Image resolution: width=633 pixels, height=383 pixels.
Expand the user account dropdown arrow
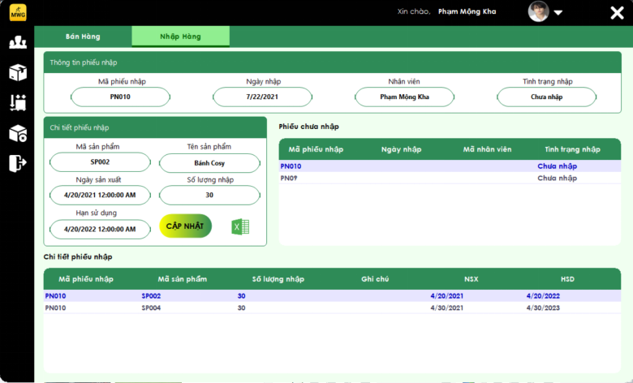[x=558, y=12]
